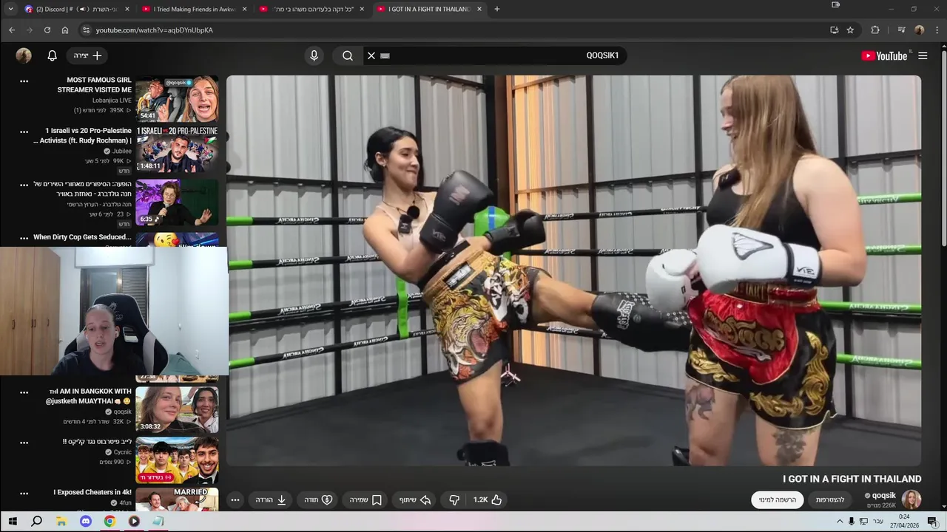Open the site information icon in address bar

pos(86,30)
